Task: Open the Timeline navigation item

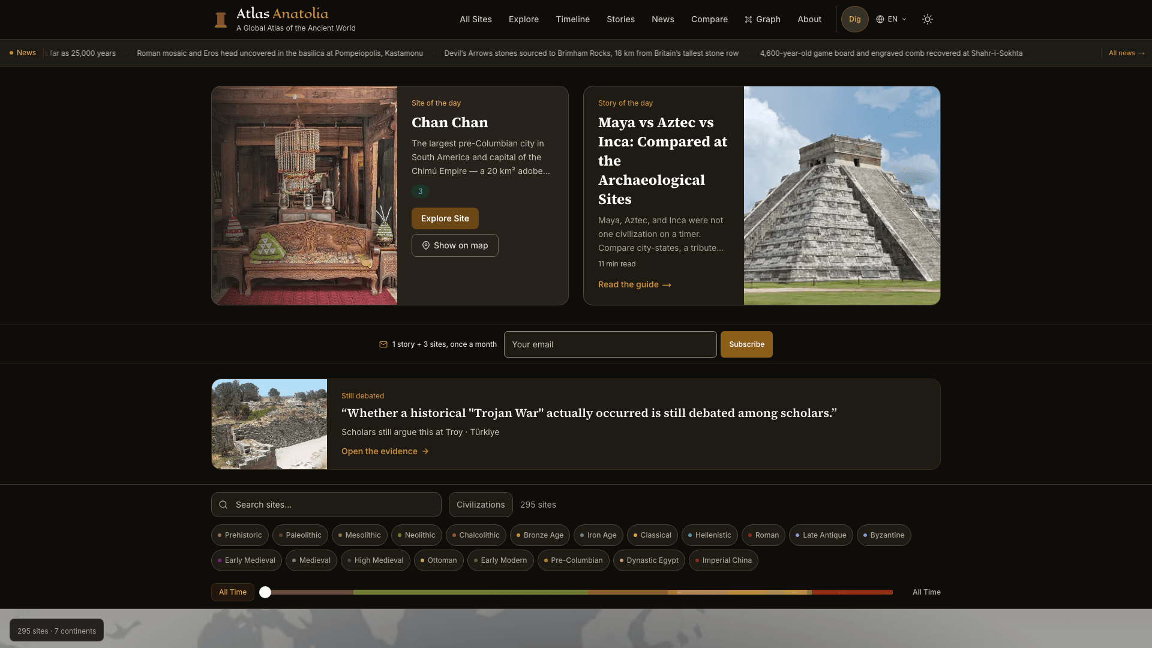Action: pos(572,19)
